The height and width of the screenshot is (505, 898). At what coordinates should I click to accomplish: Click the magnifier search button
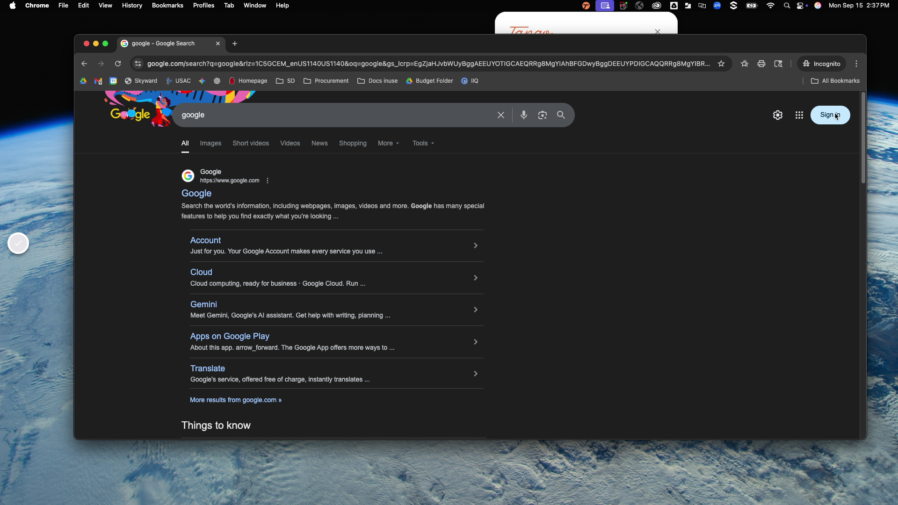tap(561, 115)
